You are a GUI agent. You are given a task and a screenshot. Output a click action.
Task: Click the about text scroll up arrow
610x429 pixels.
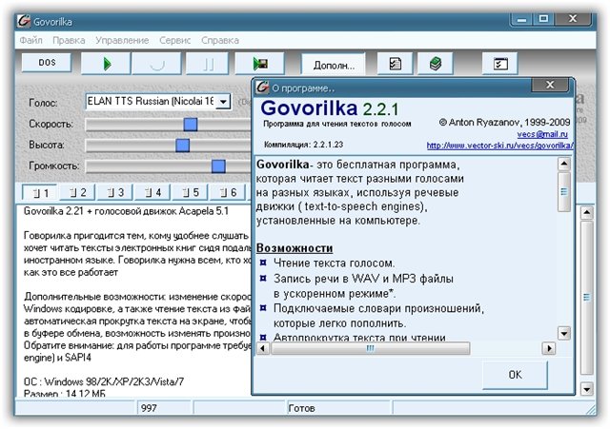click(x=563, y=164)
